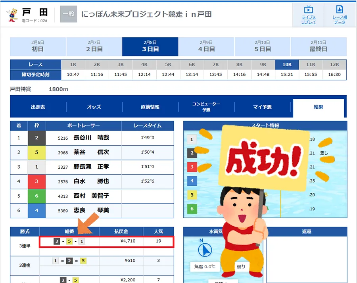357x283 pixels.
Task: Select race 12R in race row
Action: (x=334, y=64)
